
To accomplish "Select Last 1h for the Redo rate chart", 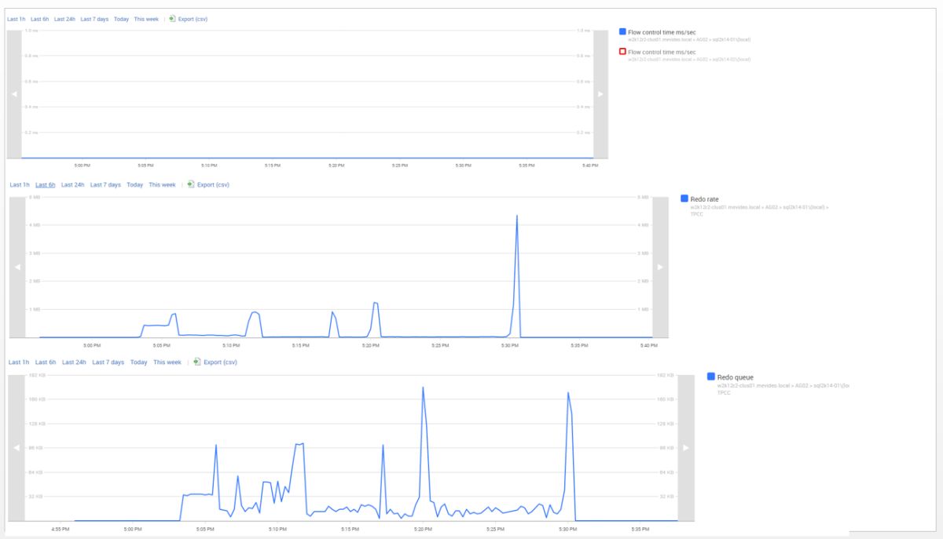I will 20,185.
